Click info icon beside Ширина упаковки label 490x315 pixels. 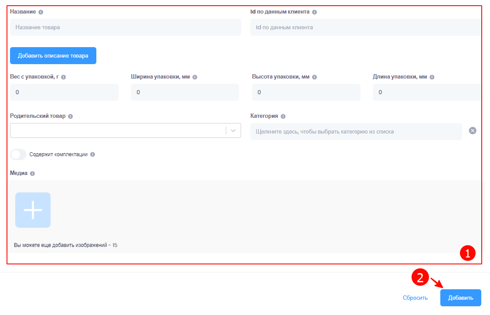[195, 77]
